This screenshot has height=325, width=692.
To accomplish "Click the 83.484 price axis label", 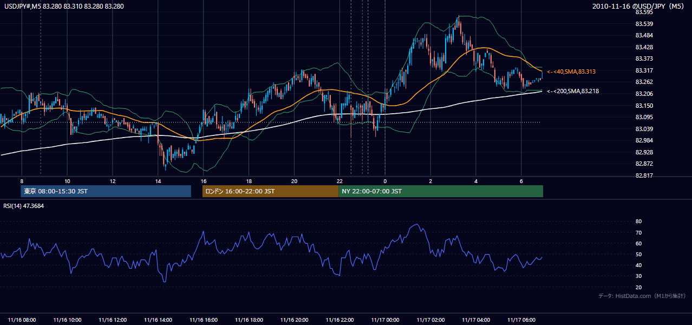I will pyautogui.click(x=643, y=35).
